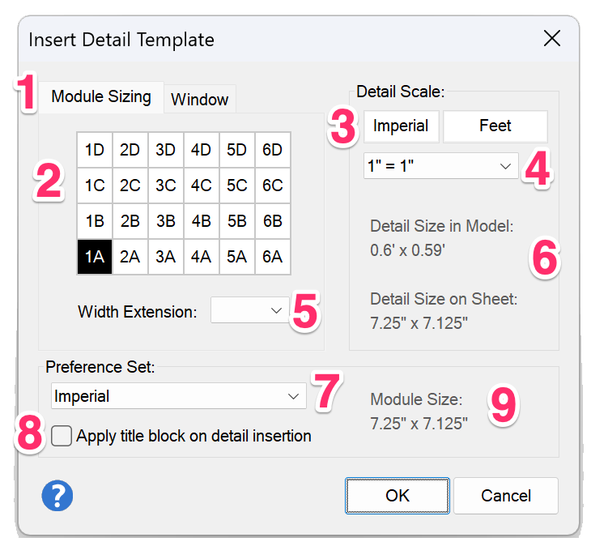Click the Cancel button

506,496
